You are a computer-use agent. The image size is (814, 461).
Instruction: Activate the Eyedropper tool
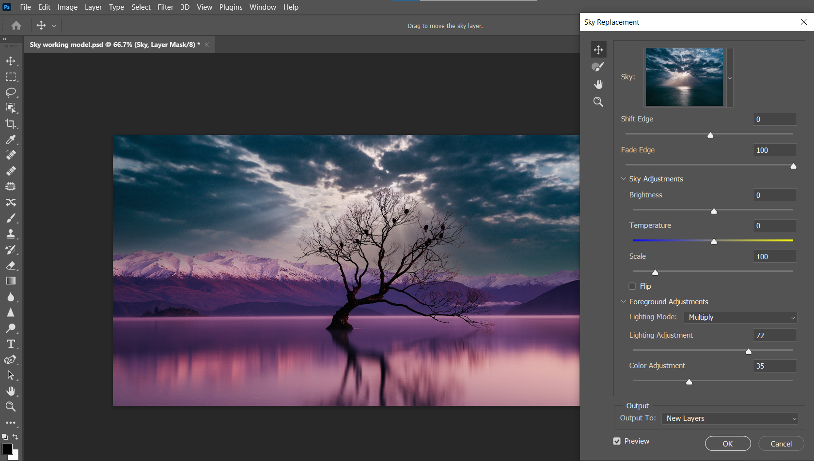click(x=11, y=140)
